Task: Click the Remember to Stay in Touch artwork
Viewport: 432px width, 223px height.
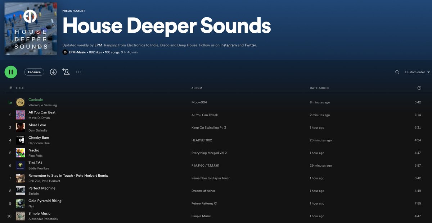Action: [20, 178]
